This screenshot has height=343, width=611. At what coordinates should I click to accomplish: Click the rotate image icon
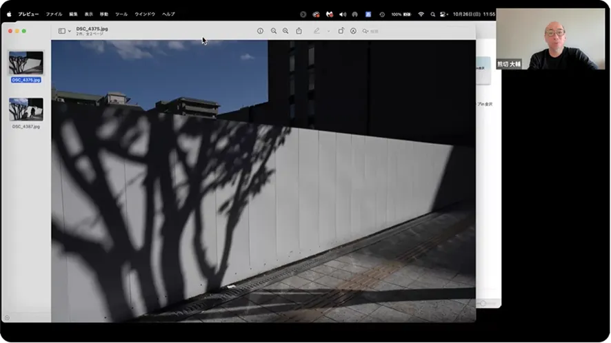(341, 31)
